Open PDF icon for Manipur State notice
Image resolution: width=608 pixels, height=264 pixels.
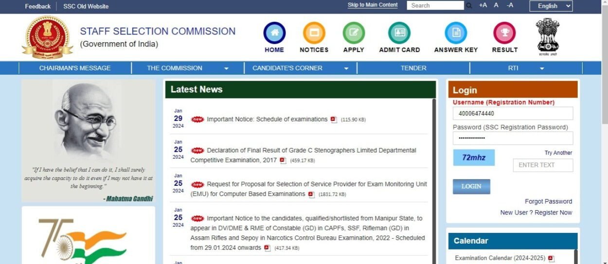(267, 248)
